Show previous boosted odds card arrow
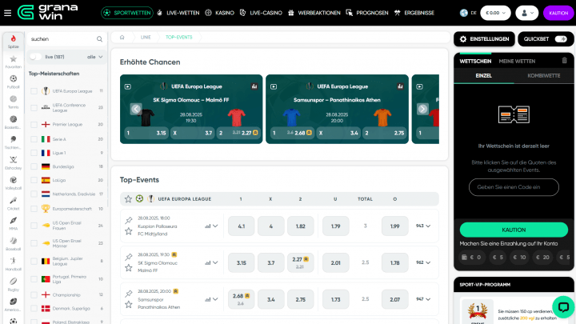The height and width of the screenshot is (324, 576). coord(136,109)
